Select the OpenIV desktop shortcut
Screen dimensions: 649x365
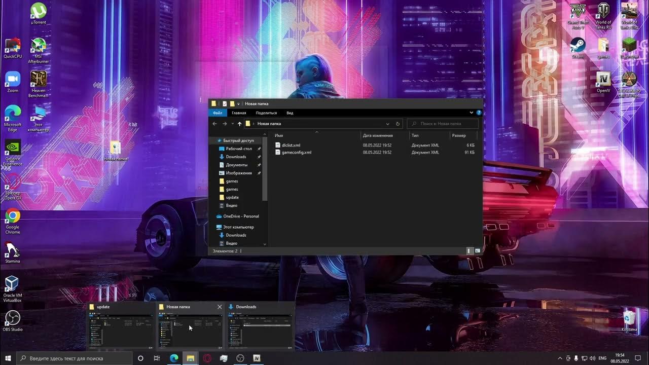[x=603, y=82]
